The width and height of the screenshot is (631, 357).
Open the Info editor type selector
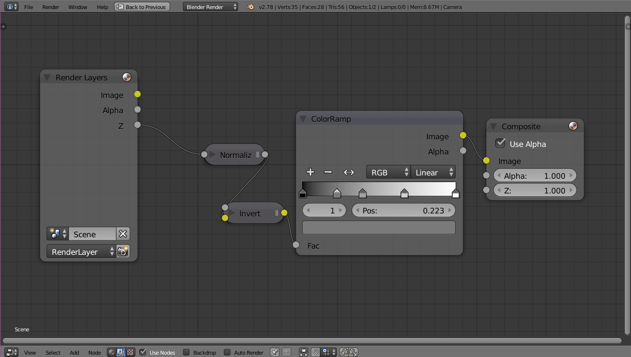11,7
